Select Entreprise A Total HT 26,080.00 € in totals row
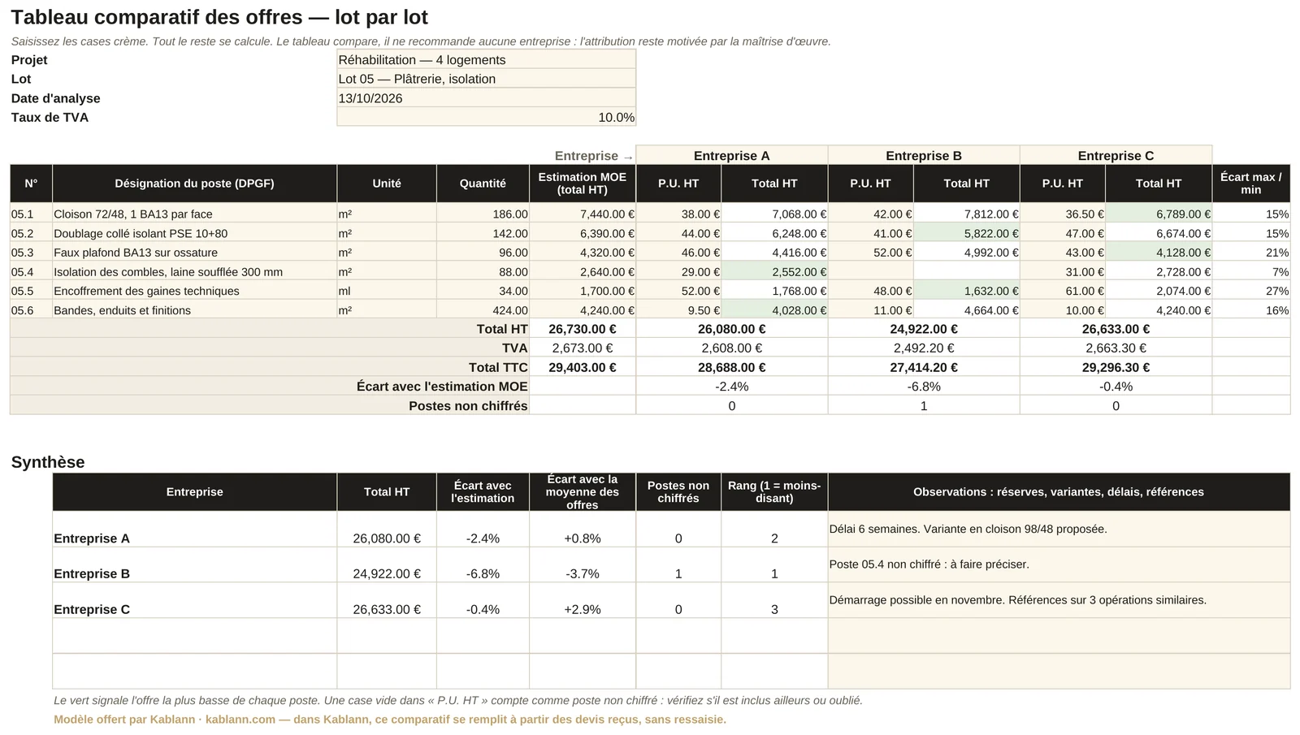The image size is (1300, 735). pos(731,329)
